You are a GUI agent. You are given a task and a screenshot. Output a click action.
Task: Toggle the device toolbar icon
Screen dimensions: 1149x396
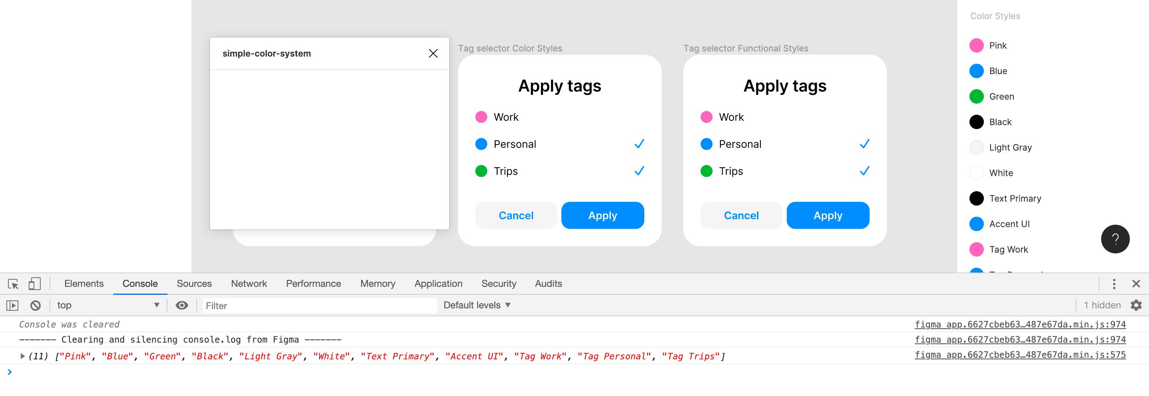tap(34, 284)
